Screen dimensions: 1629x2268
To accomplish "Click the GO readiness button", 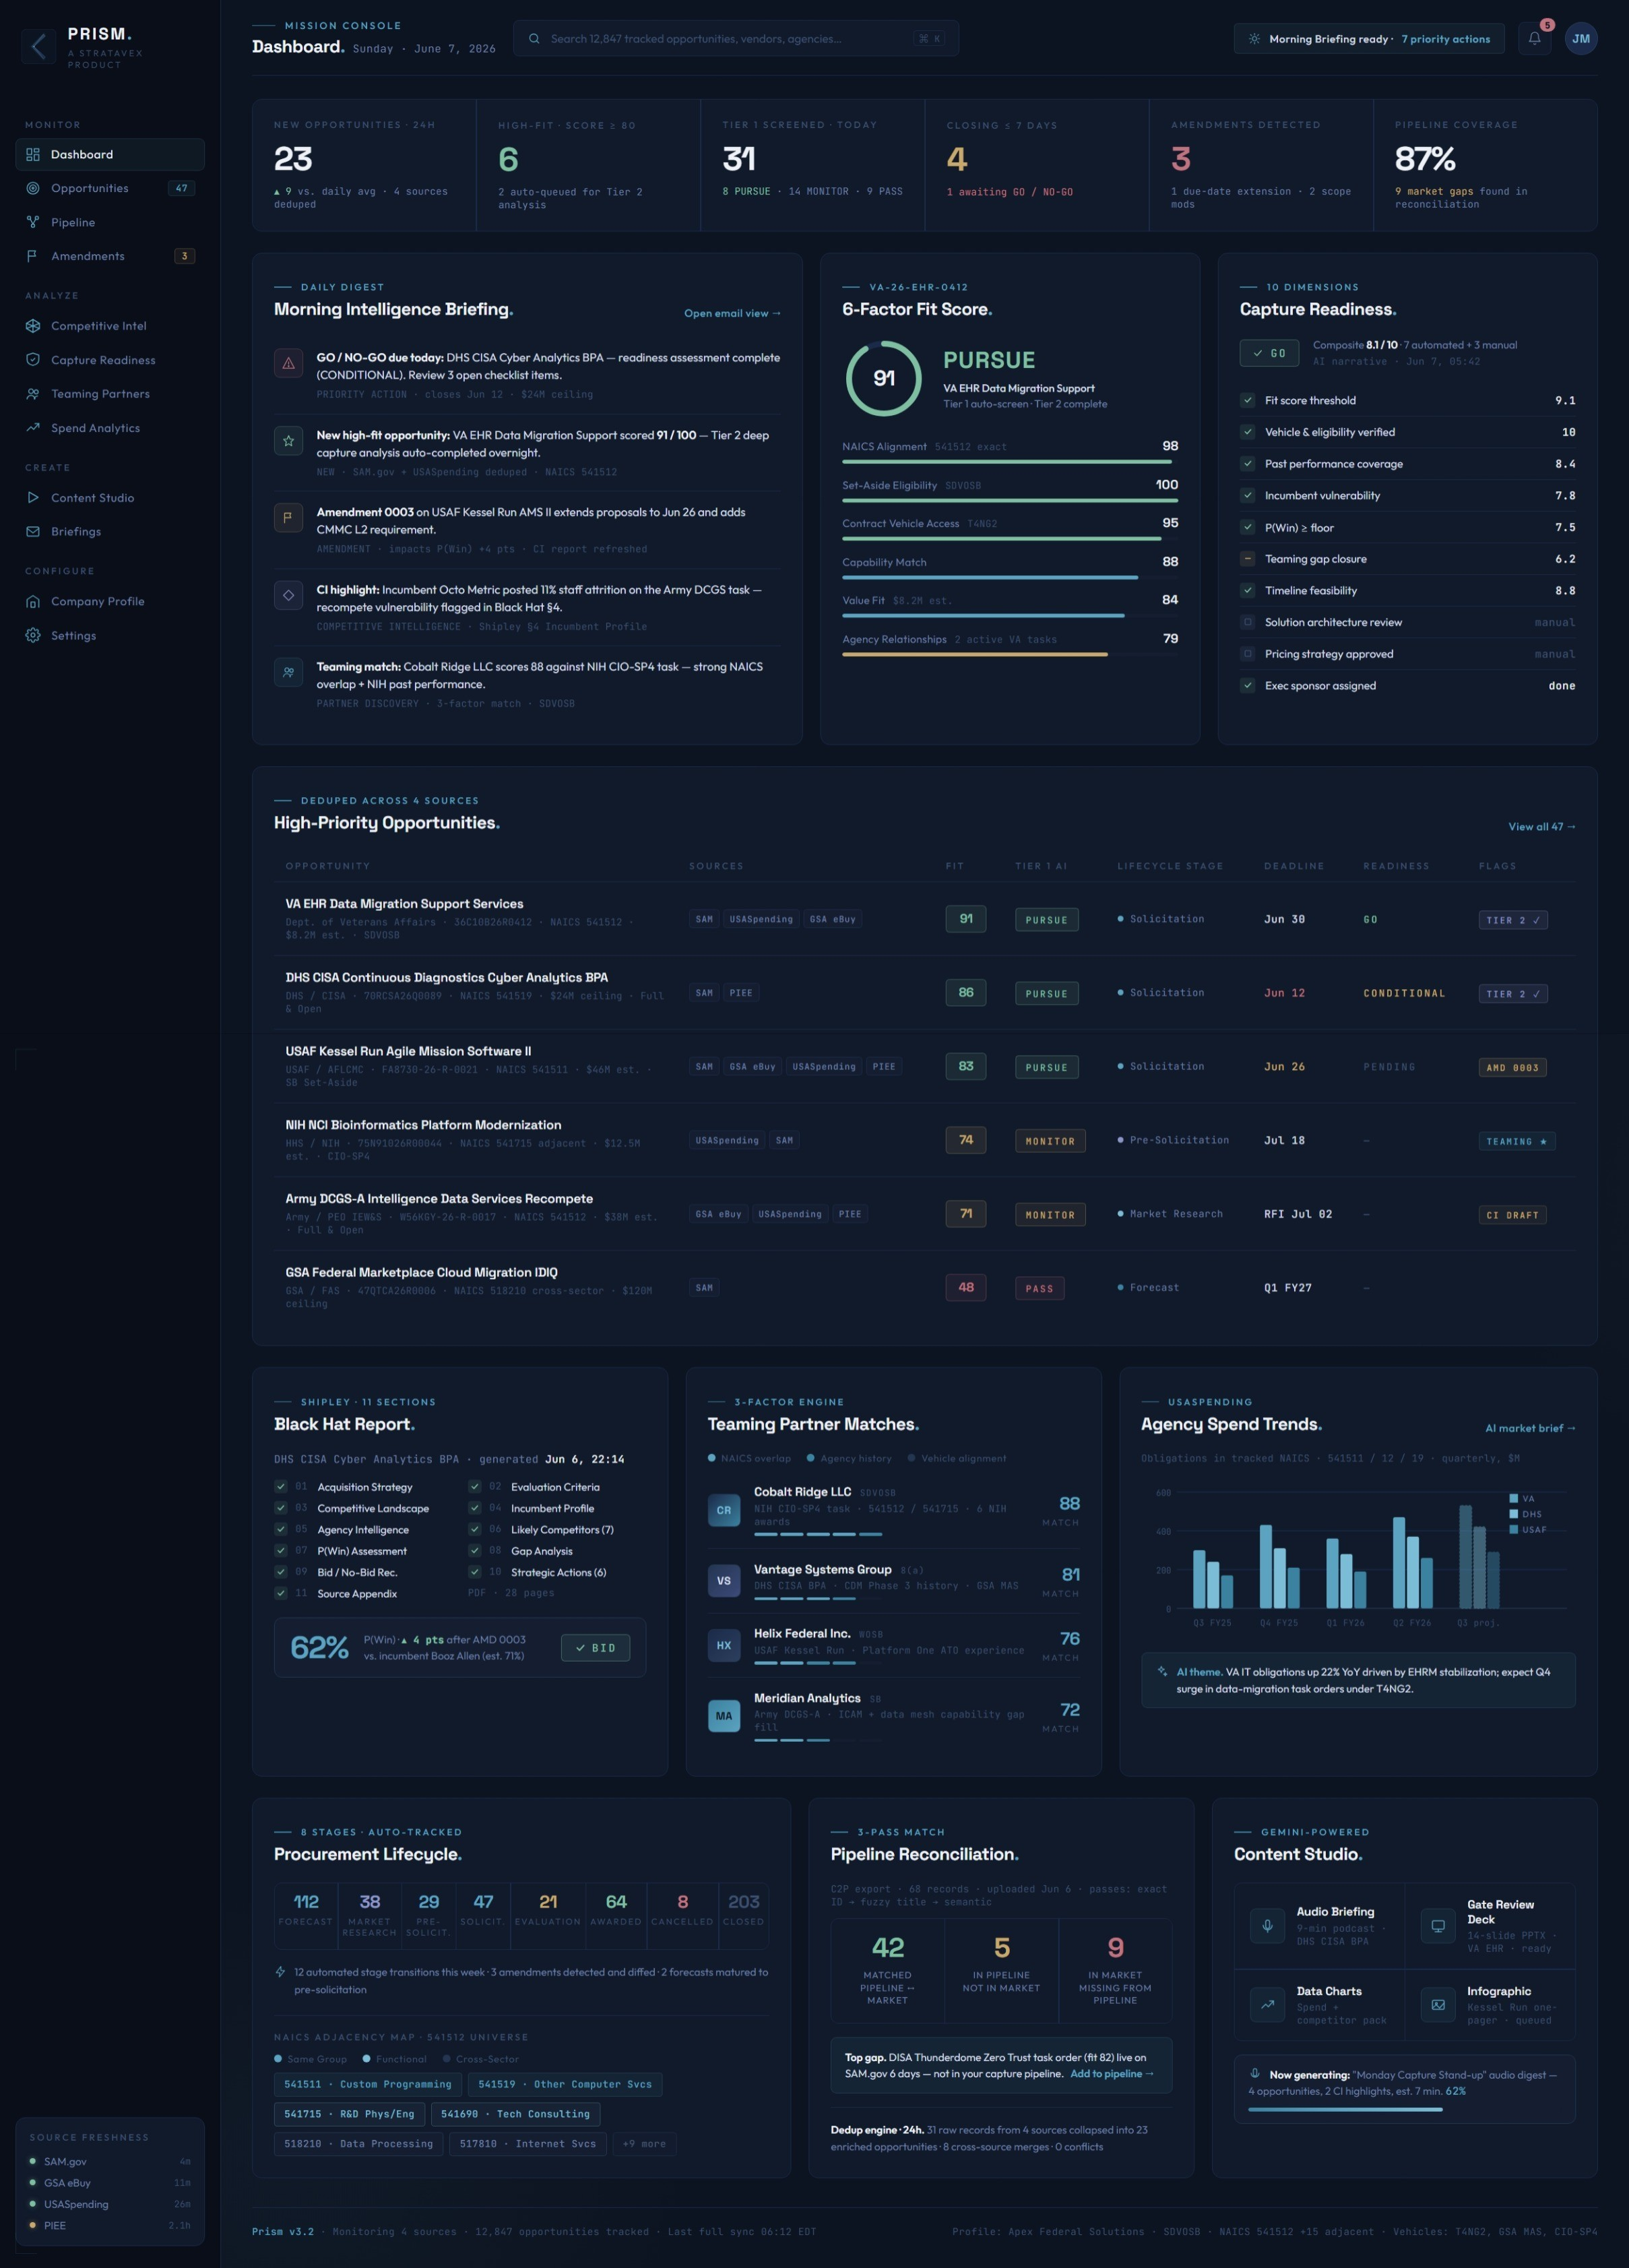I will [1269, 353].
